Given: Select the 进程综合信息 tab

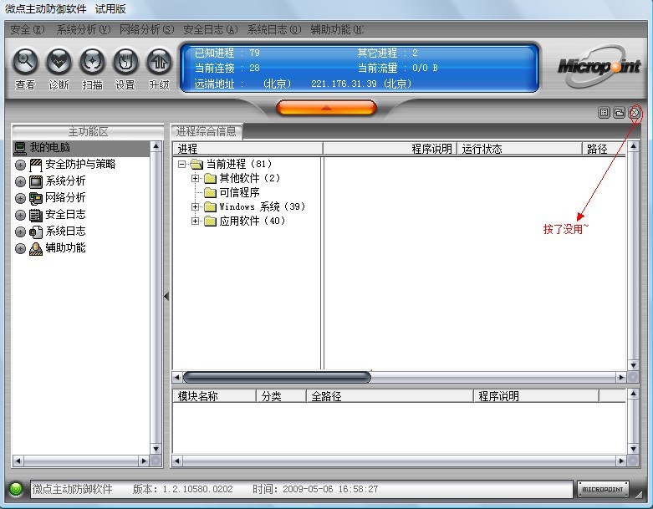Looking at the screenshot, I should tap(207, 131).
